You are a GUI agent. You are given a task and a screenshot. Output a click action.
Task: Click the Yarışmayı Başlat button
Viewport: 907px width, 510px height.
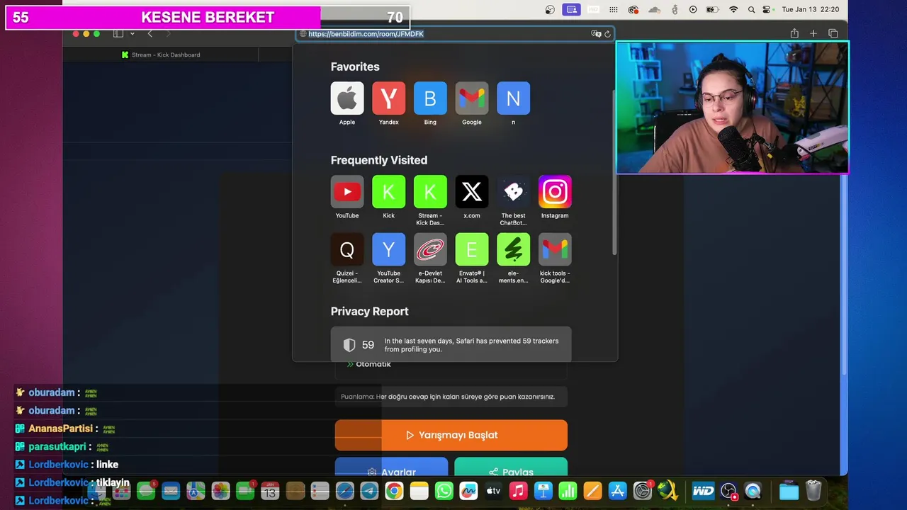click(x=451, y=435)
